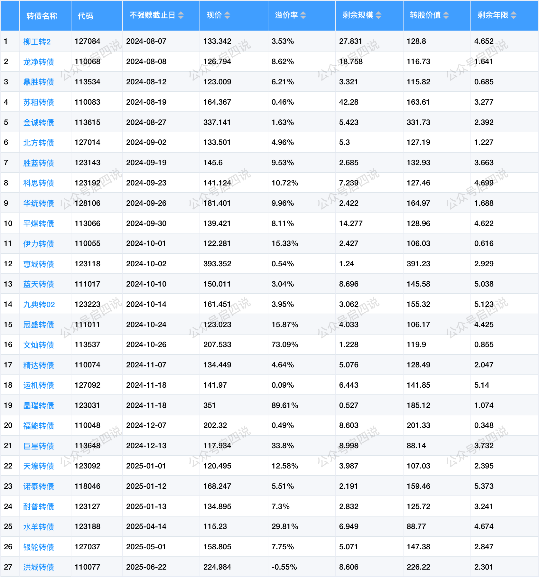Screen dimensions: 539x577
Task: Sort table by 溢价率 arrow icon
Action: (x=303, y=15)
